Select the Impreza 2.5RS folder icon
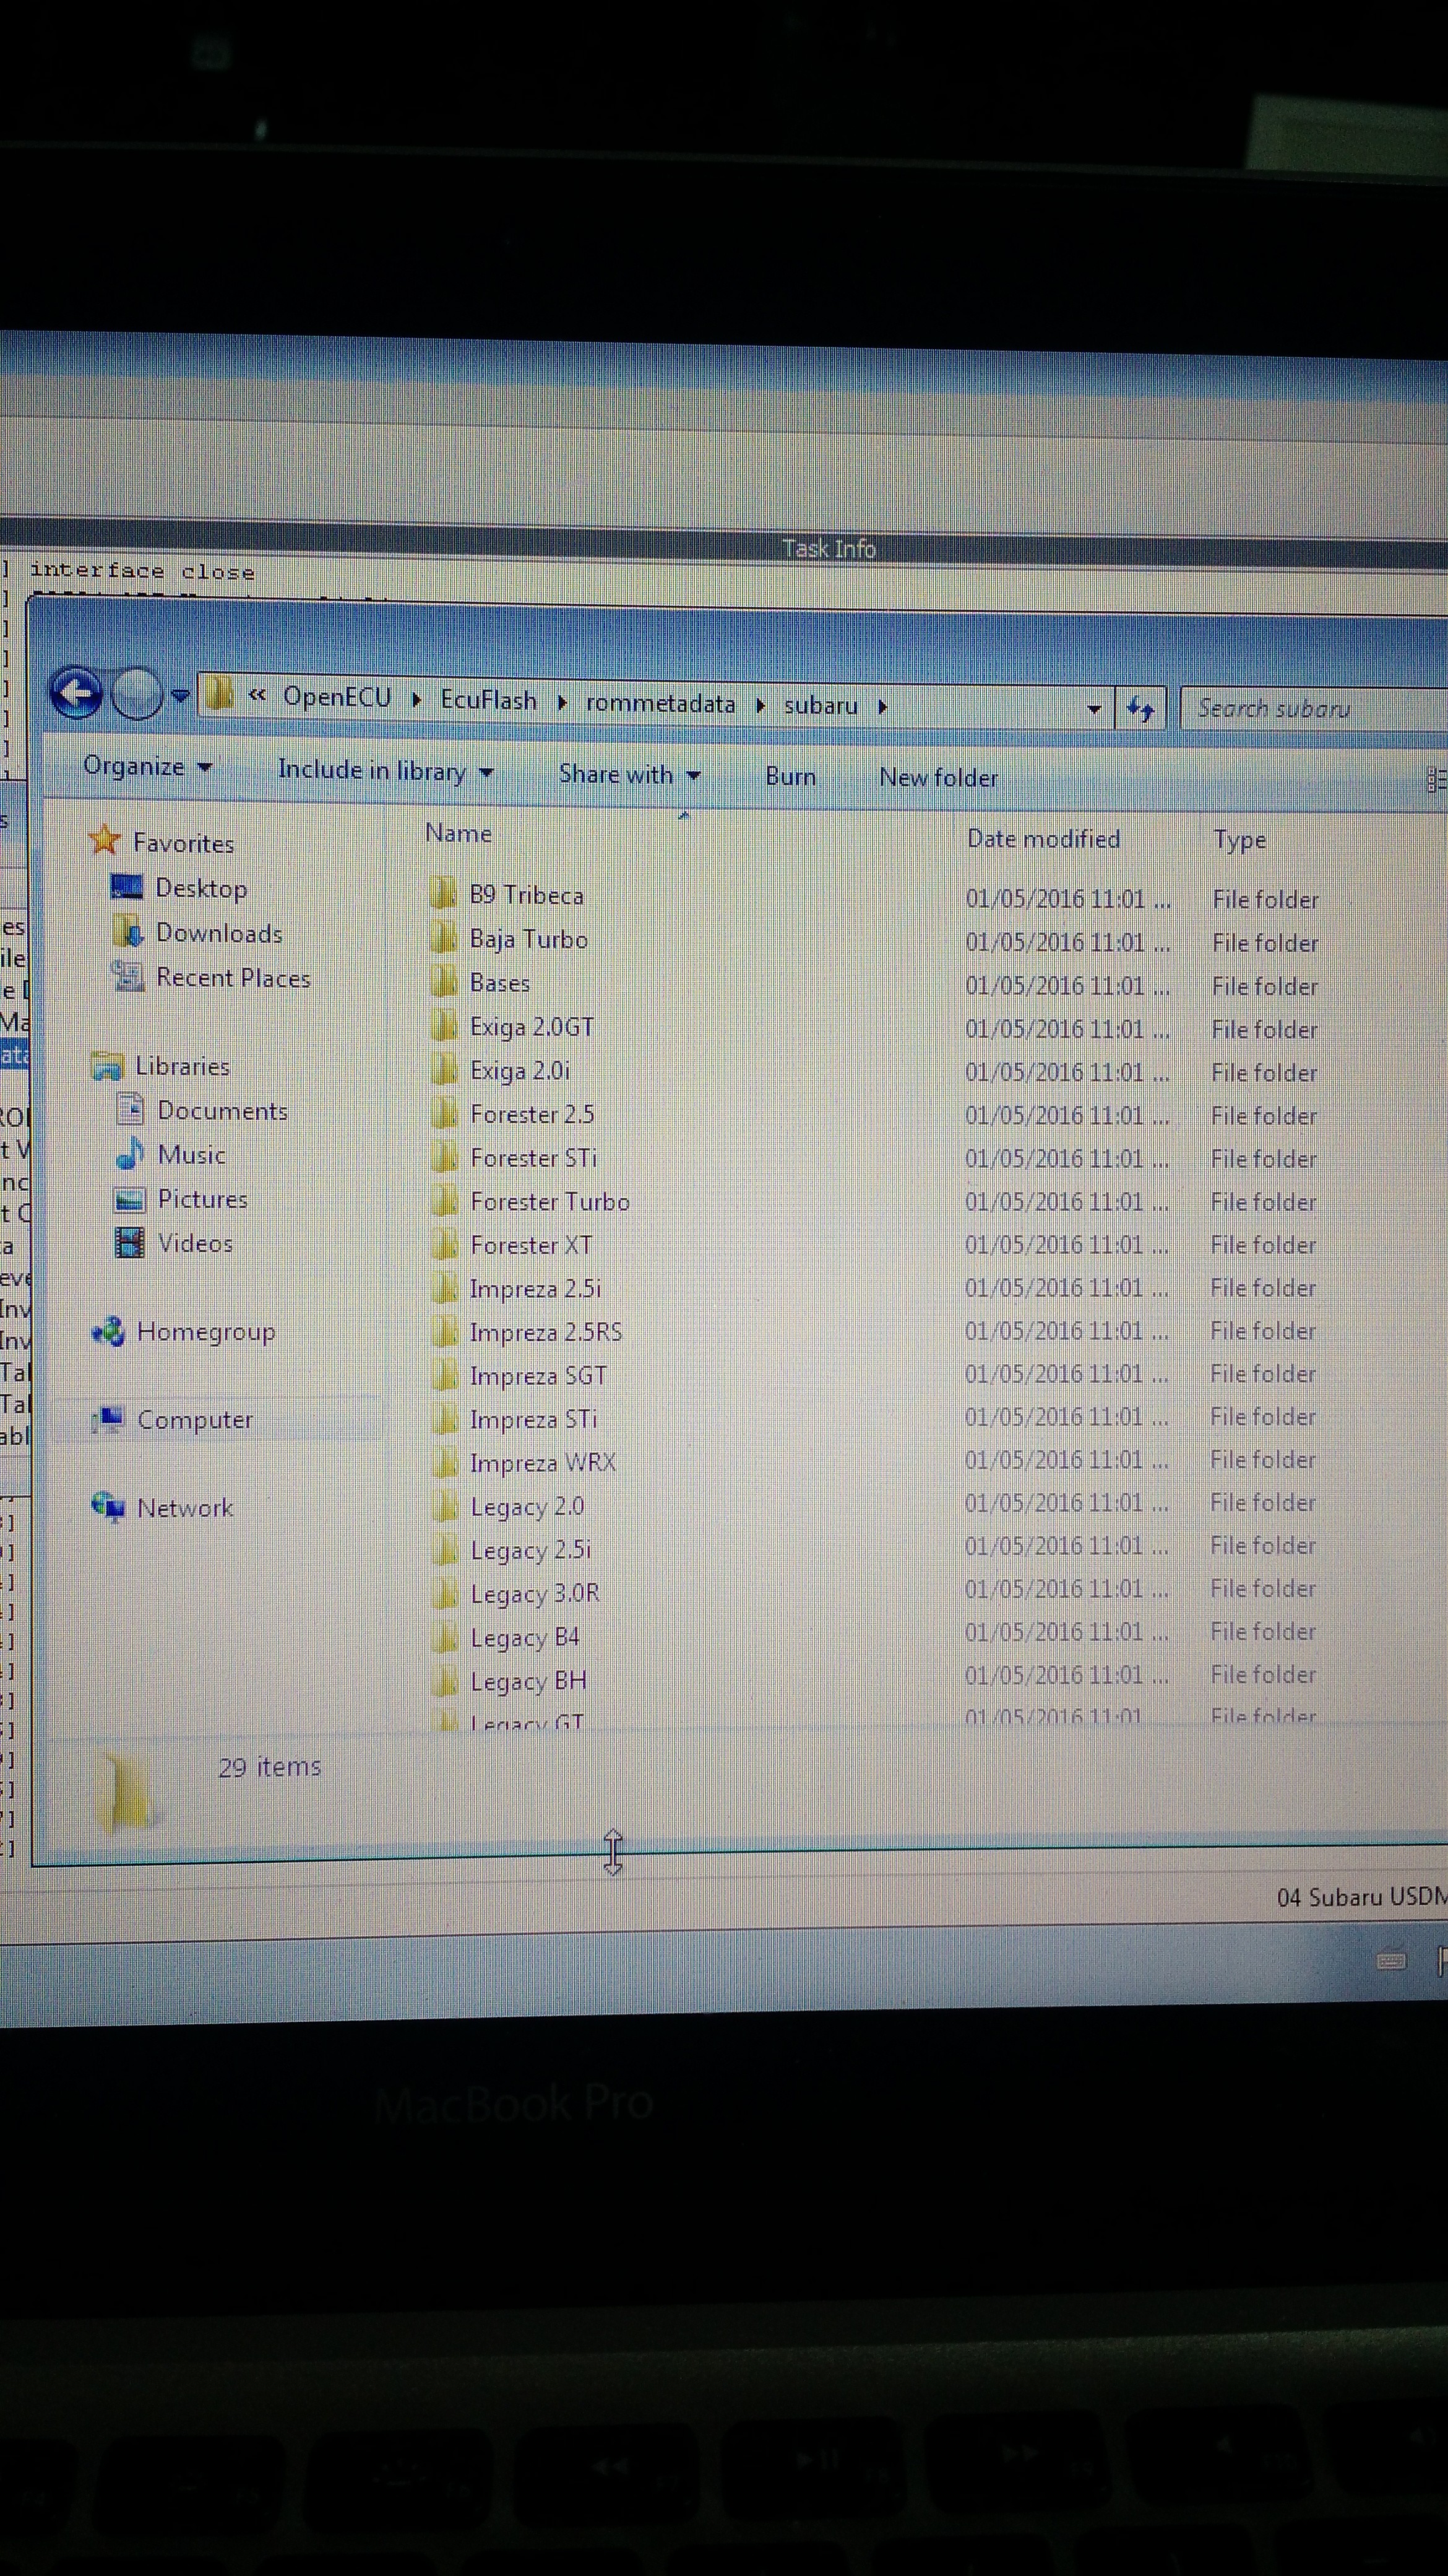Screen dimensions: 1448x2576 click(445, 1332)
